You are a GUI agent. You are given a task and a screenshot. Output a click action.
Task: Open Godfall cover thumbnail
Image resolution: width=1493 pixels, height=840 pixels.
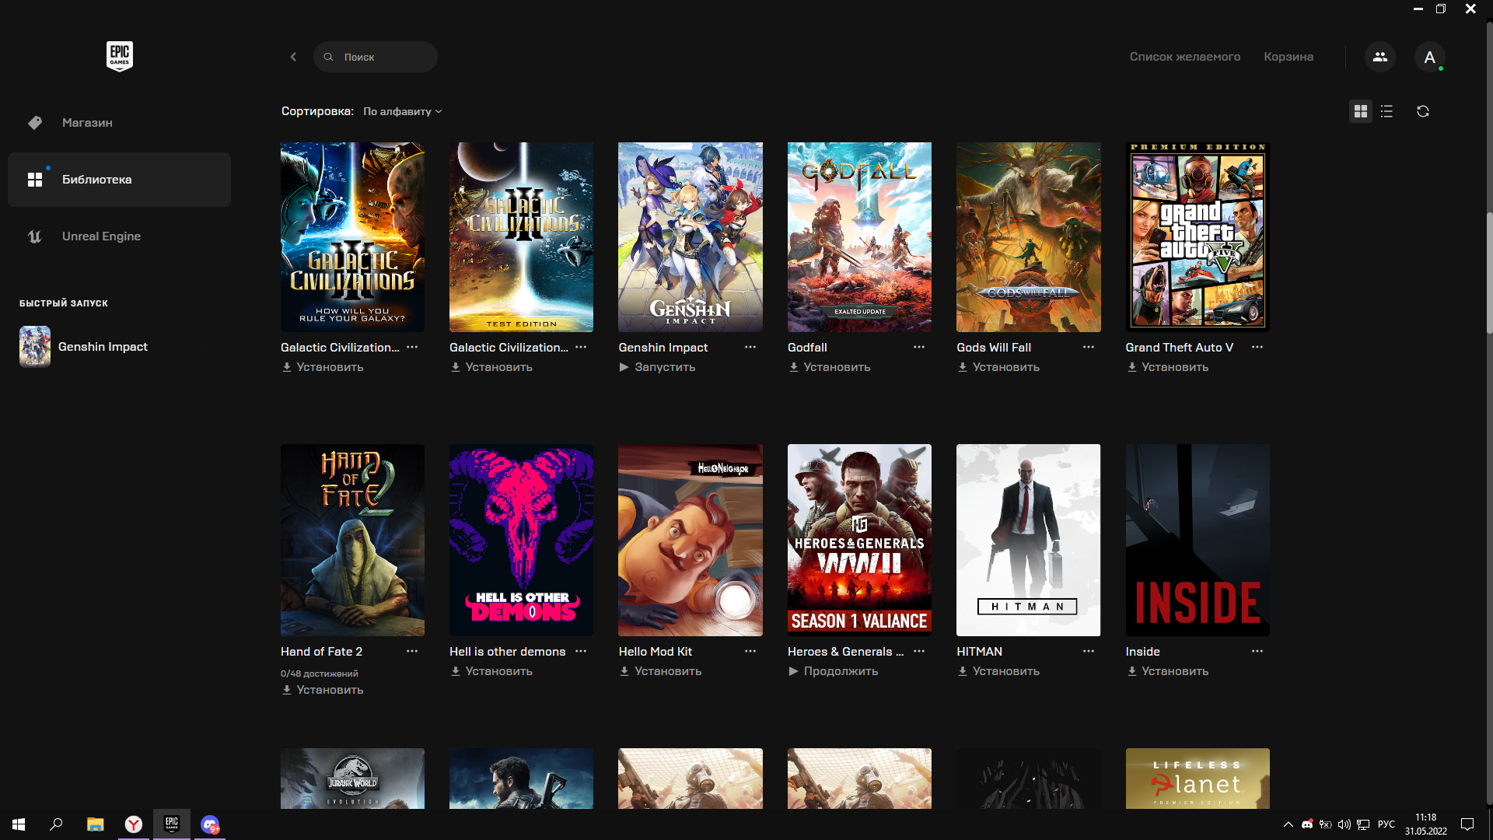pyautogui.click(x=859, y=237)
